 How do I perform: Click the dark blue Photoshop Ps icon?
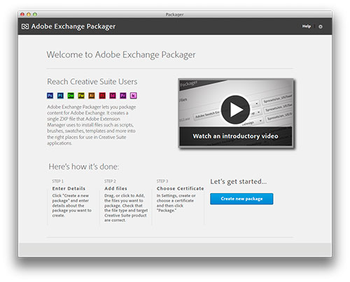pyautogui.click(x=50, y=96)
